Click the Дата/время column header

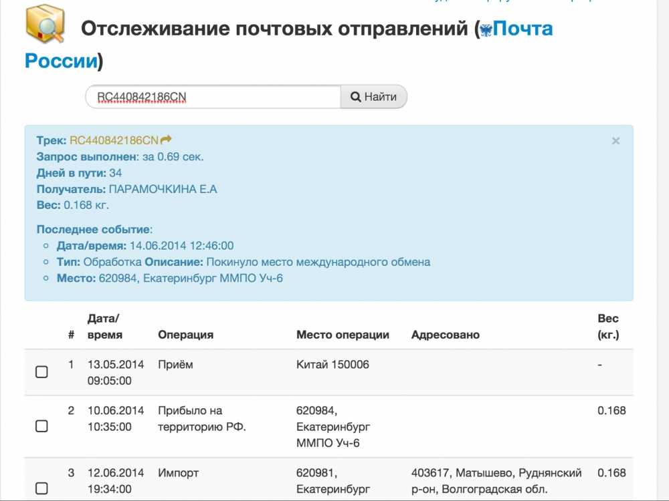(x=105, y=327)
